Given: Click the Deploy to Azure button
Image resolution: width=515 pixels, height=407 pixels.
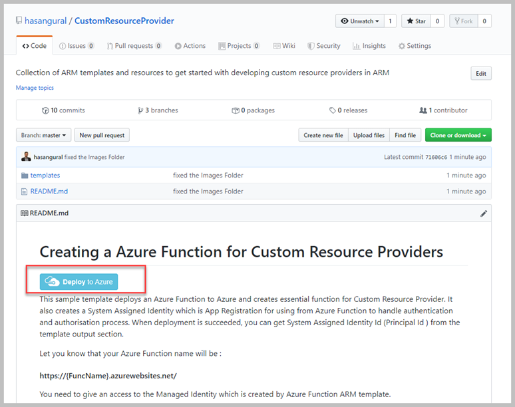Looking at the screenshot, I should coord(79,281).
